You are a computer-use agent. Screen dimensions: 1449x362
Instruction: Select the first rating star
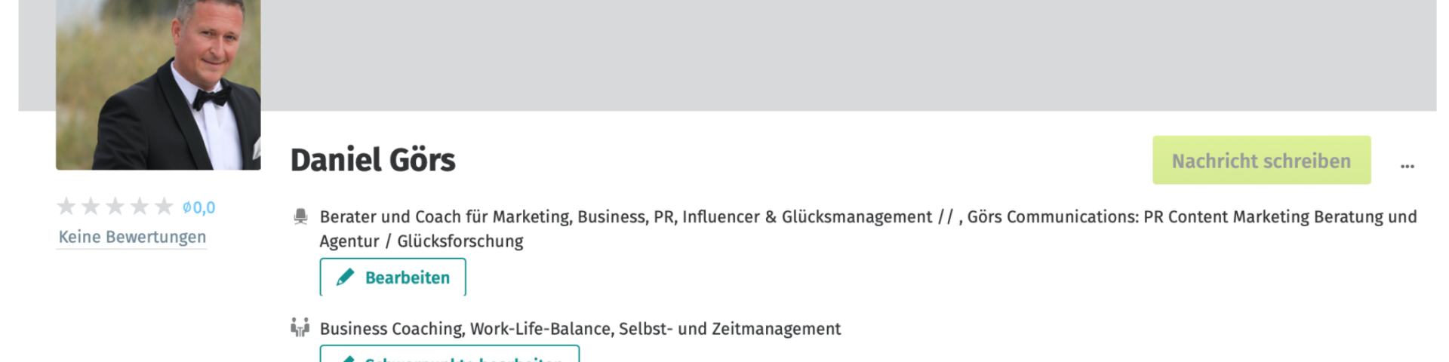66,206
